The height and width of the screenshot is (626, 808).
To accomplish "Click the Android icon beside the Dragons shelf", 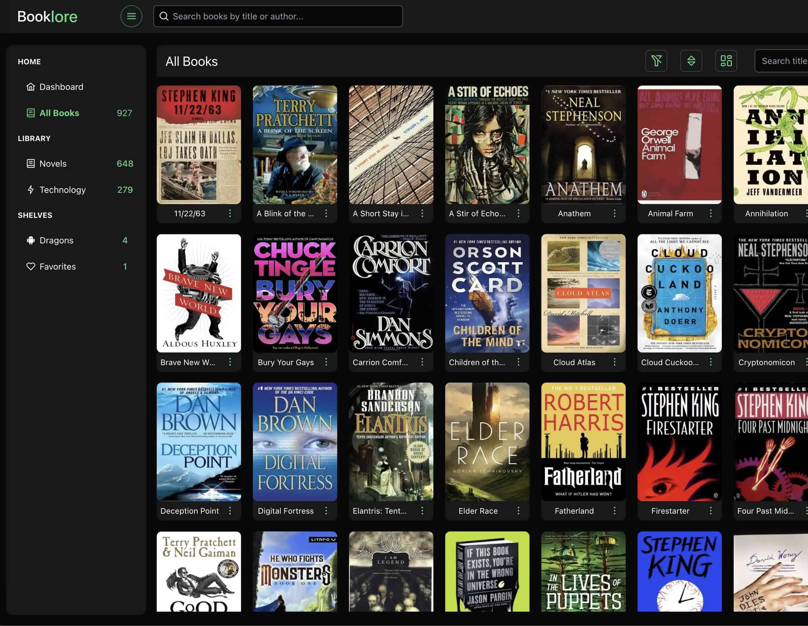I will (x=31, y=240).
